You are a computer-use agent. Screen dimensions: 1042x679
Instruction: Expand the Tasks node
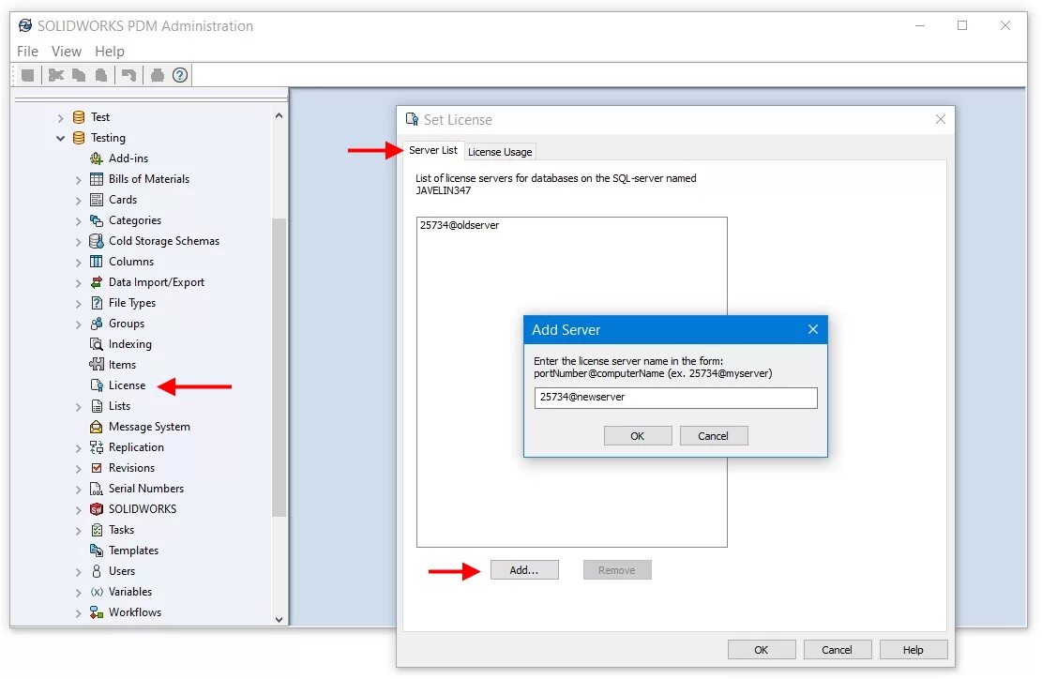tap(79, 530)
